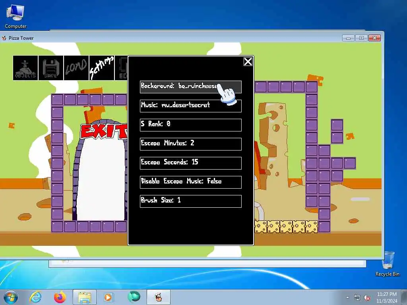Viewport: 407px width, 305px height.
Task: Launch Firefox from the taskbar
Action: tap(60, 297)
